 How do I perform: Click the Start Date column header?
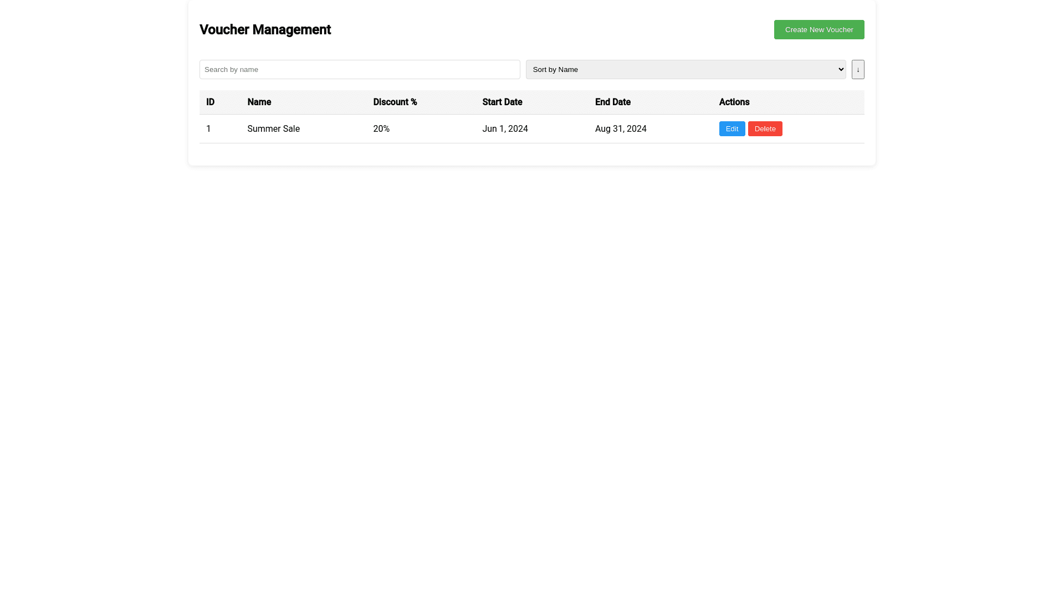pos(502,102)
